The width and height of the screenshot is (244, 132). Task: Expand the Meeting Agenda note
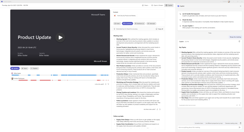coord(115,39)
